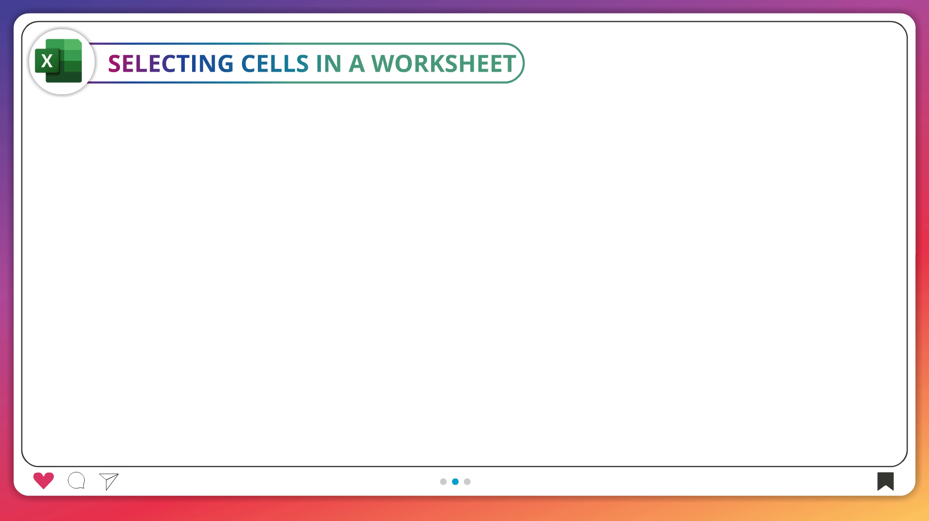Click the green Excel logo

click(59, 61)
